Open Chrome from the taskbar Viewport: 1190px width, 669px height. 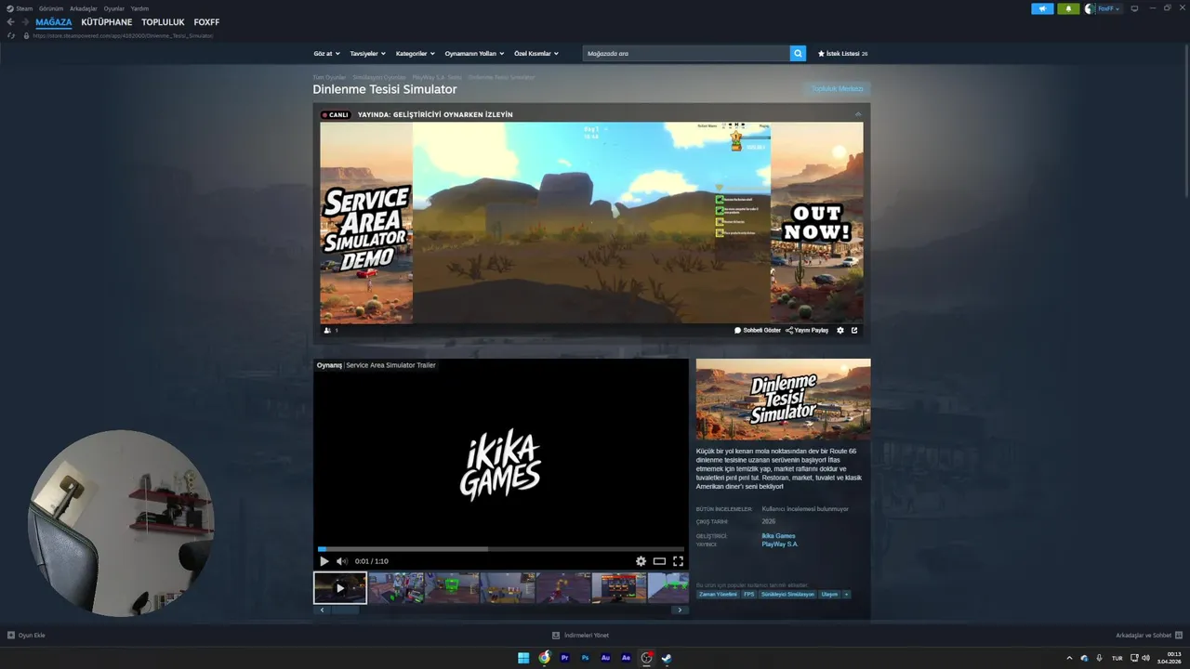tap(544, 658)
